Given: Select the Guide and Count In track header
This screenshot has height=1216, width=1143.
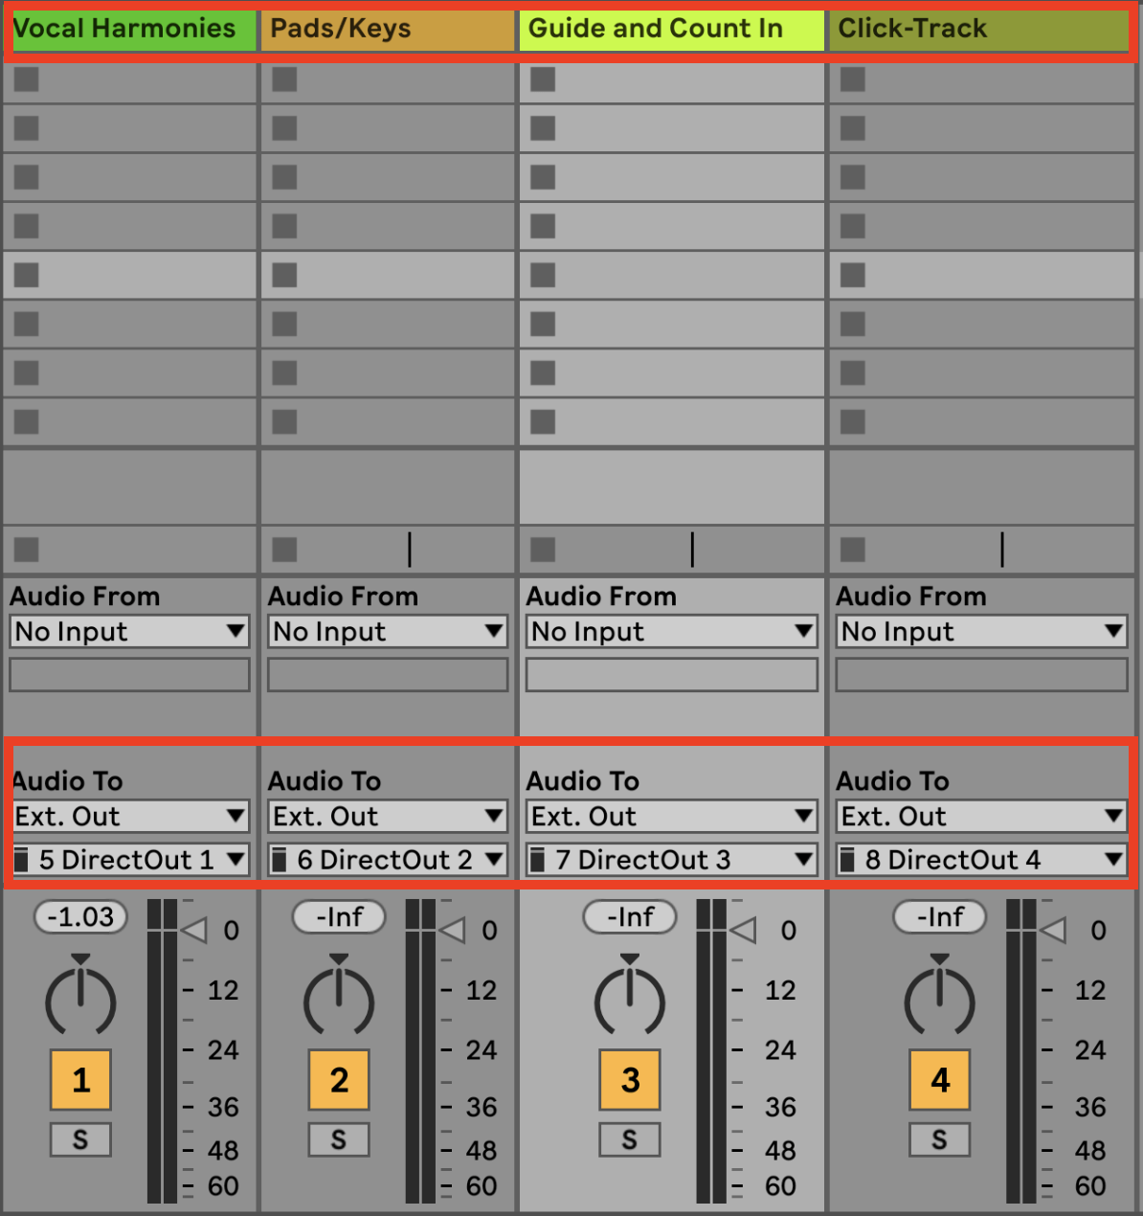Looking at the screenshot, I should pos(671,30).
